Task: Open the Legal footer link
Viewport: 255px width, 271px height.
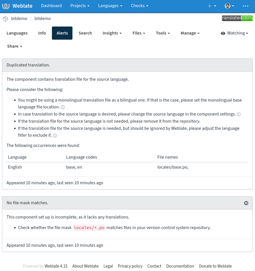Action: tap(108, 266)
